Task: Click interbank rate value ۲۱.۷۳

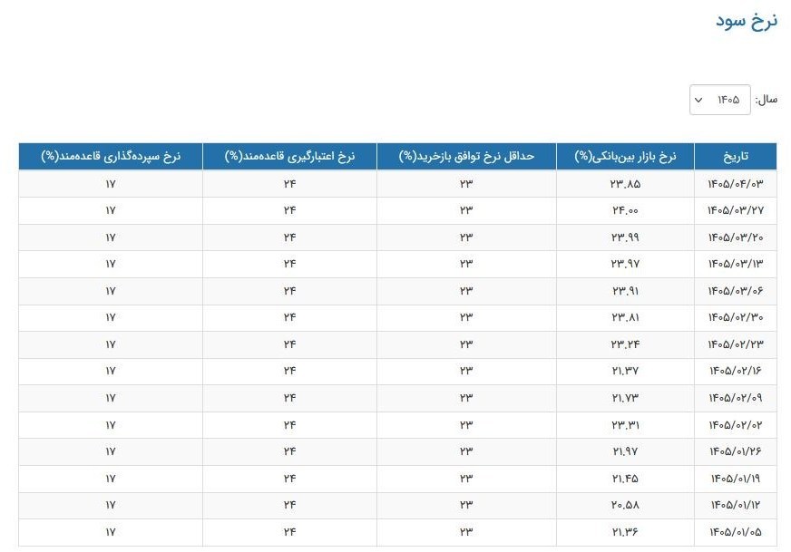Action: pos(625,398)
